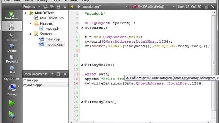The image size is (219, 123).
Task: Split the Projects panel
Action: [x=59, y=7]
